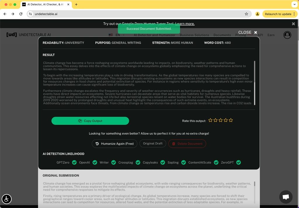This screenshot has height=208, width=299.
Task: Click the OpenAI green check icon
Action: coord(95,163)
